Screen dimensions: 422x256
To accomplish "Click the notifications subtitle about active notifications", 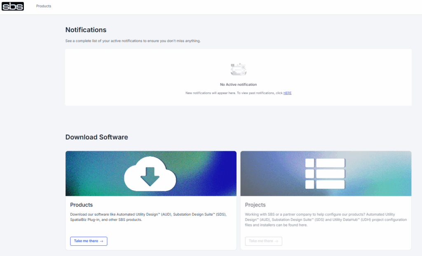I will 133,41.
